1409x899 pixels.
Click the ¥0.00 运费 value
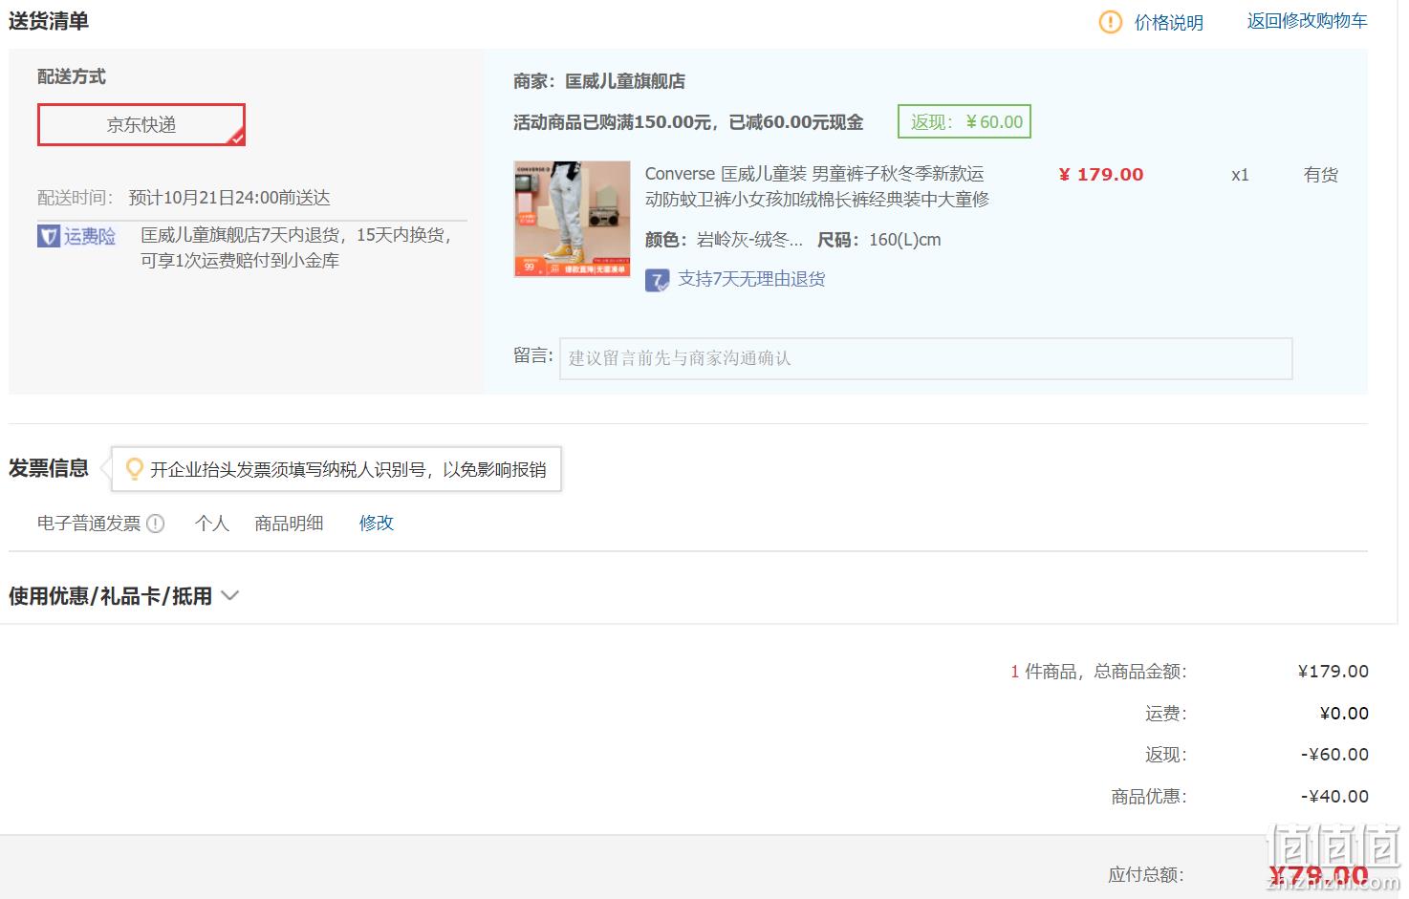coord(1344,713)
